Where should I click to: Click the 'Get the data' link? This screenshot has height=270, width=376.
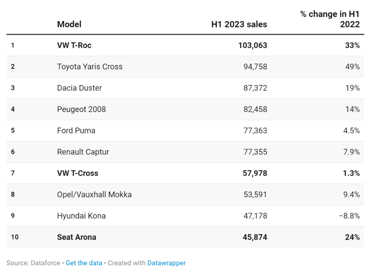pos(84,263)
